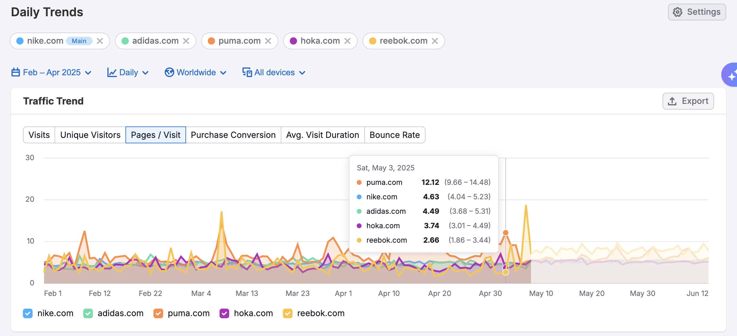Remove reebok.com chip using X icon
Screen dimensions: 737x336
tap(435, 41)
